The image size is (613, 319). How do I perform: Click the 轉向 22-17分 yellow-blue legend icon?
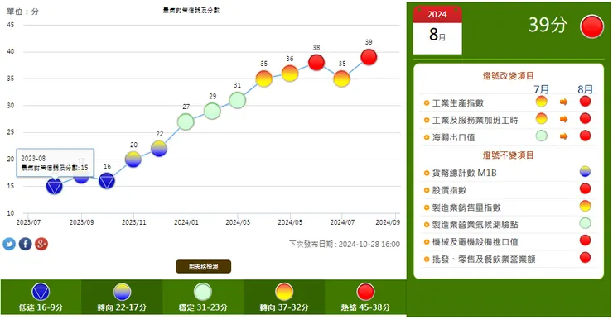[x=122, y=292]
